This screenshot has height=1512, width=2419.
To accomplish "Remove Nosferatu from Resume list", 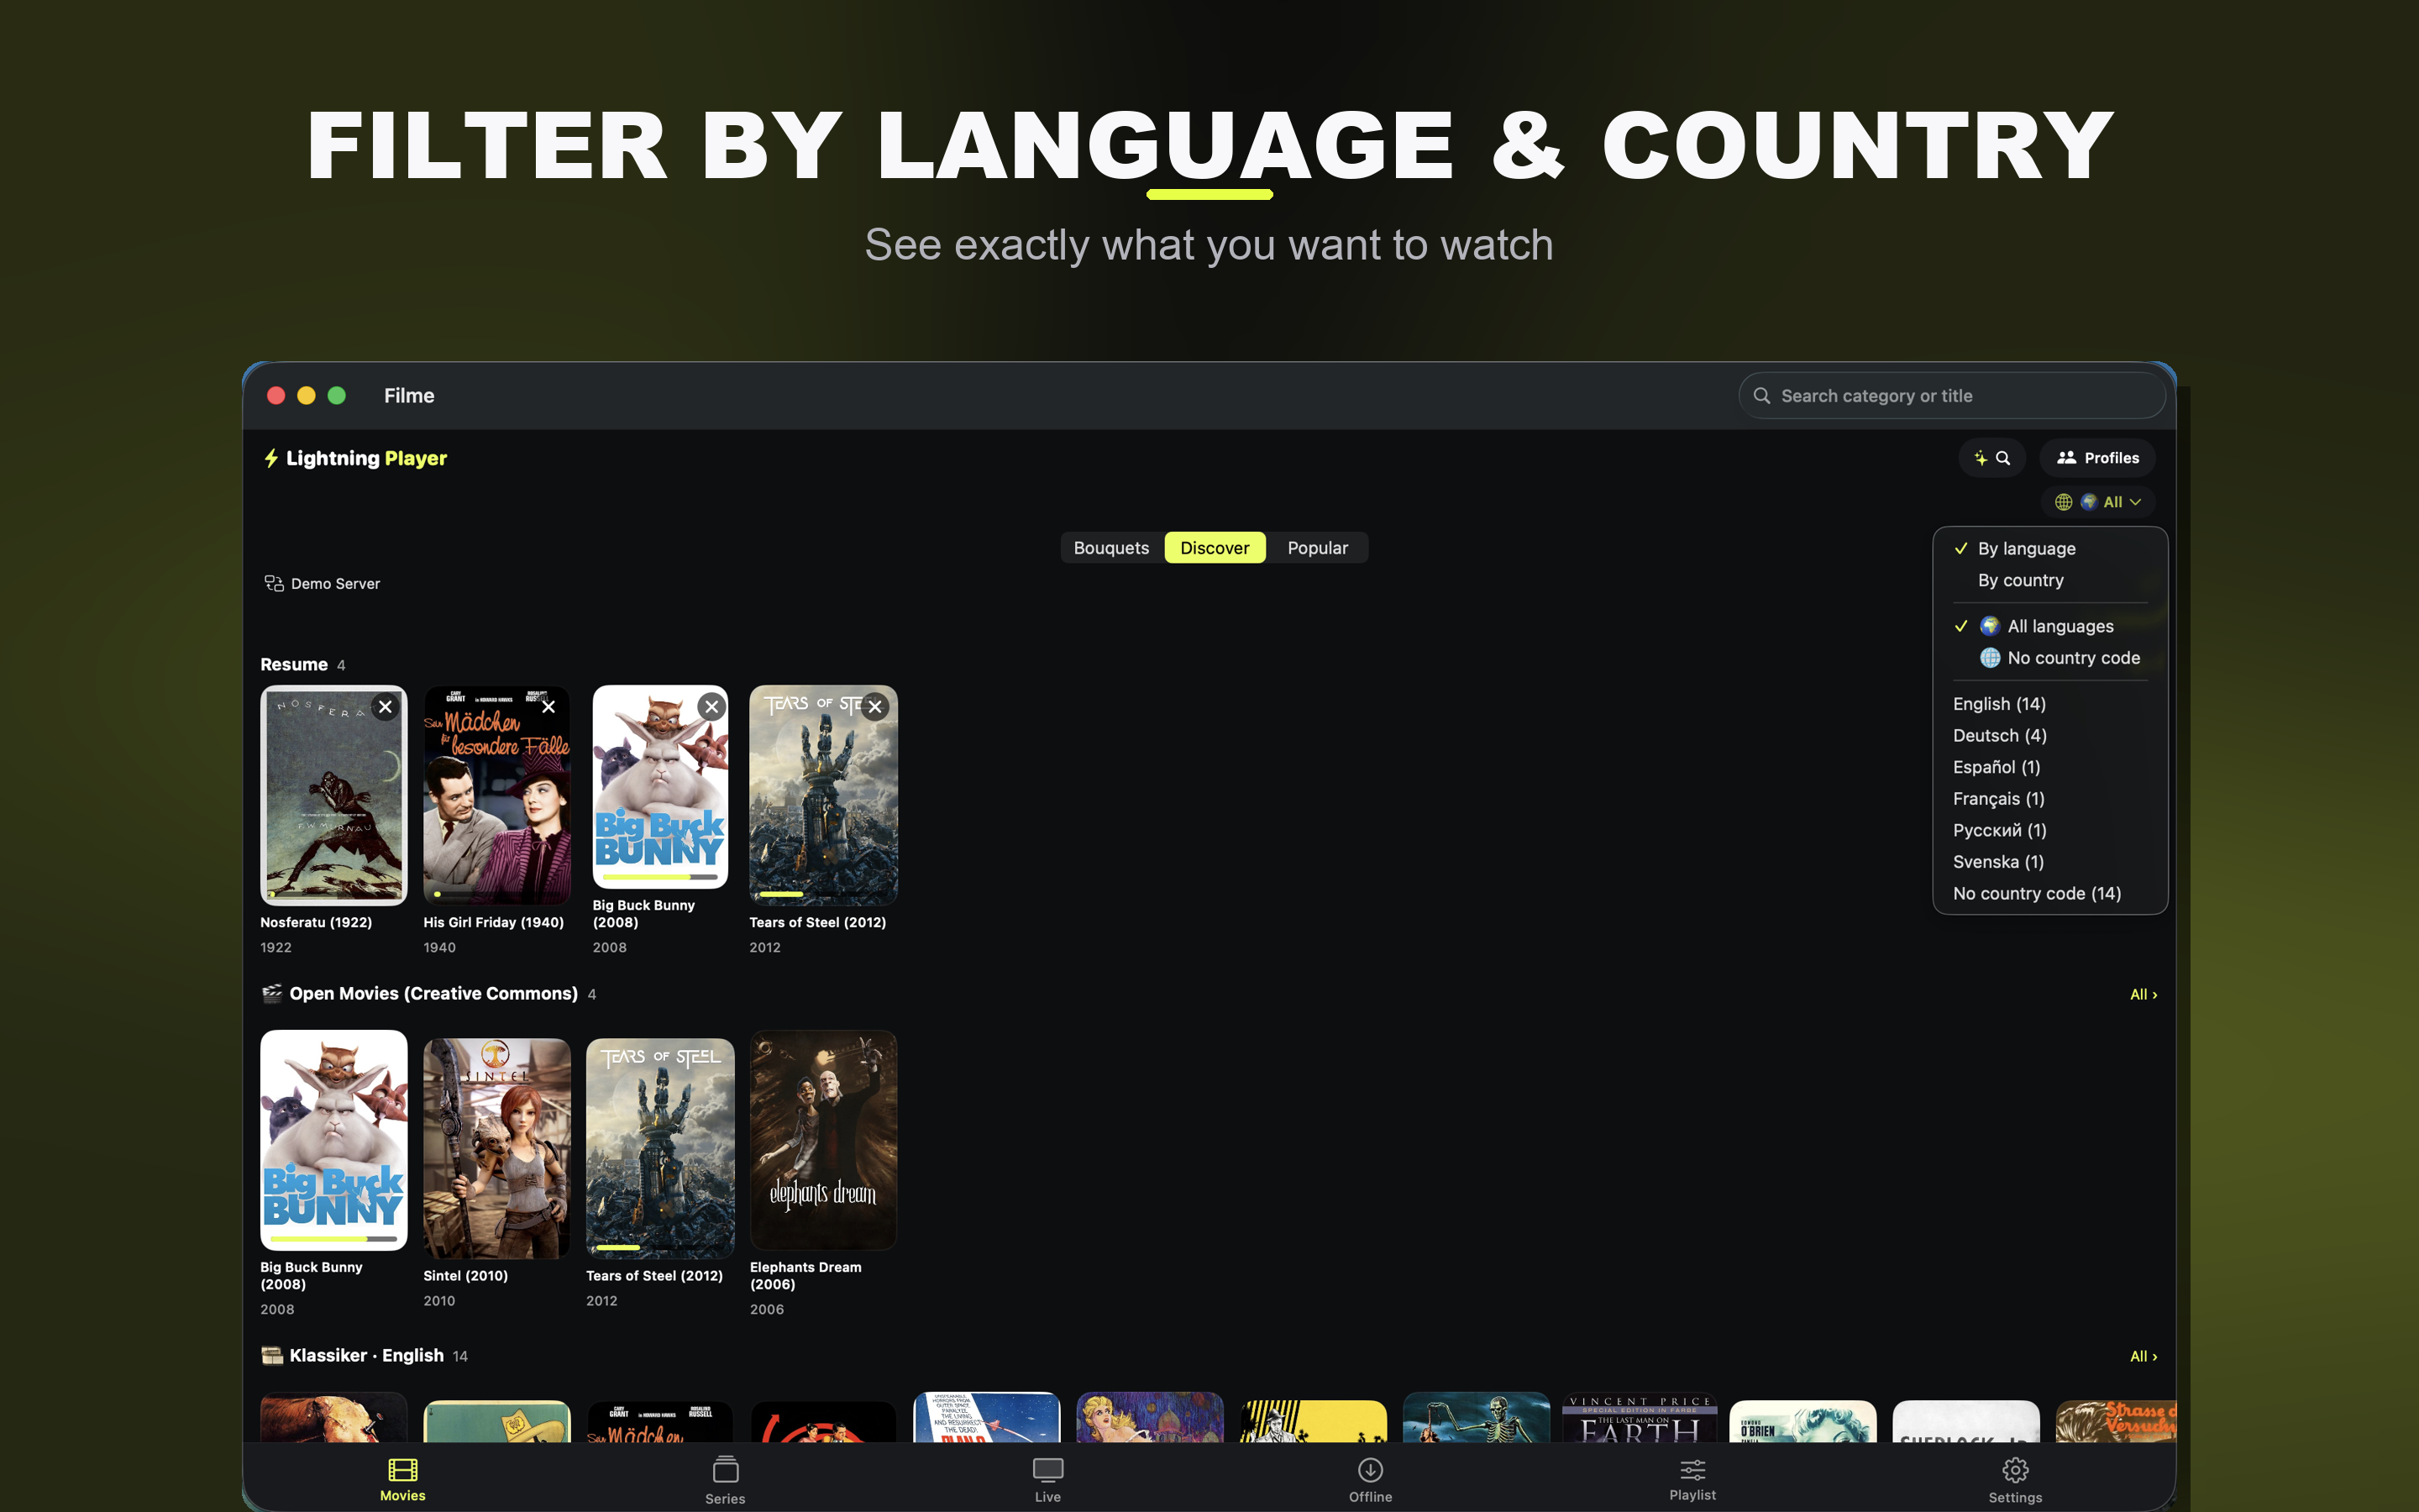I will pos(385,707).
